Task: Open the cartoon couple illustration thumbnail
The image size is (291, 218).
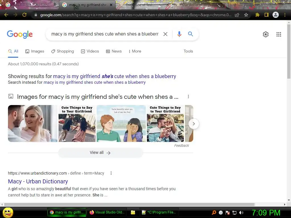Action: (121, 123)
